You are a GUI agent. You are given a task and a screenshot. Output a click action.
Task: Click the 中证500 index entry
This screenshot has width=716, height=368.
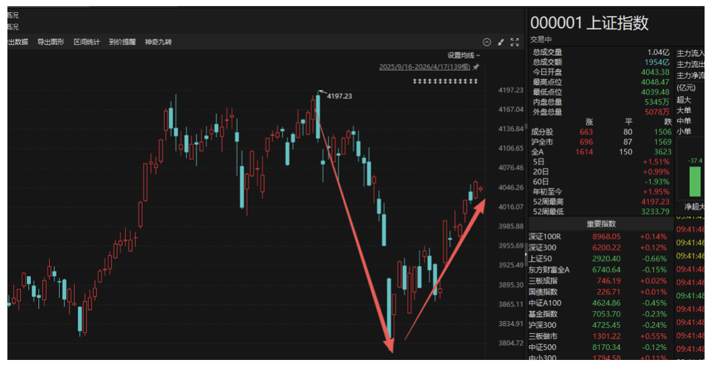click(544, 347)
